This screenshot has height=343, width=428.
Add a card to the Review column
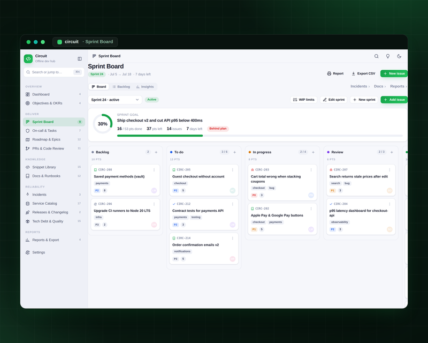[392, 152]
